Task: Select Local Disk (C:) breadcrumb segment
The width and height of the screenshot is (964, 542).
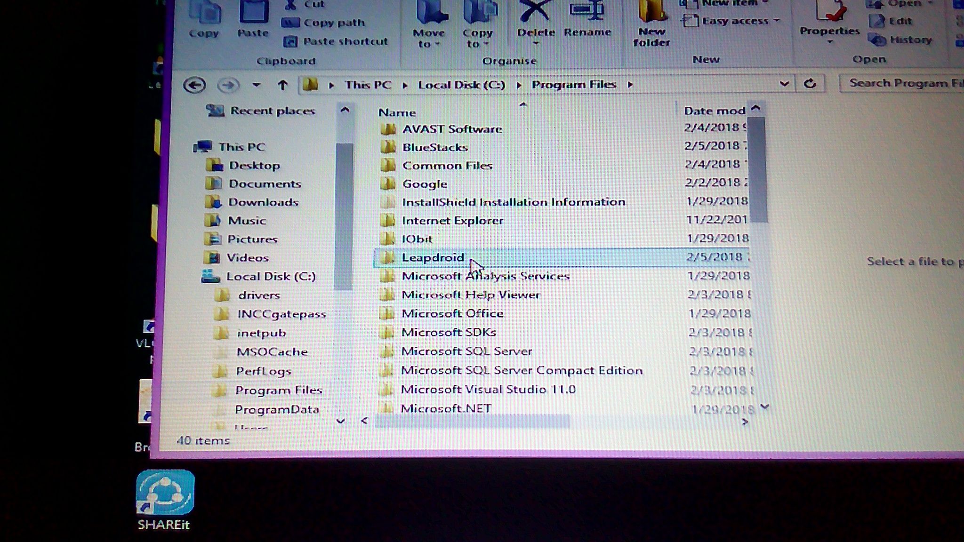Action: coord(461,85)
